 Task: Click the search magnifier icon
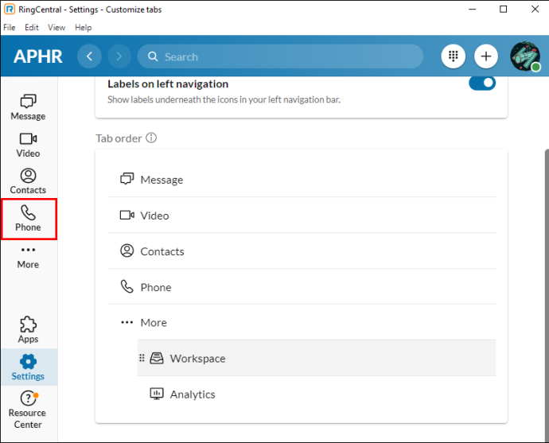153,56
